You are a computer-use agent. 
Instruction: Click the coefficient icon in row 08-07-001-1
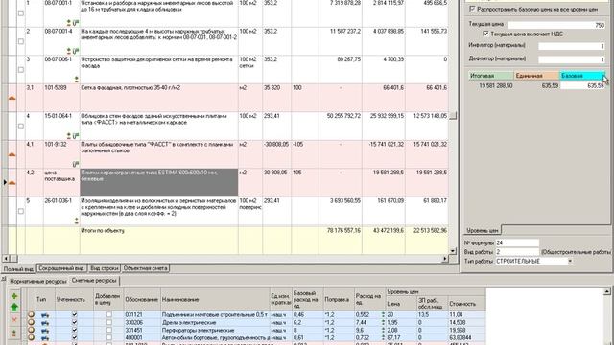point(76,23)
